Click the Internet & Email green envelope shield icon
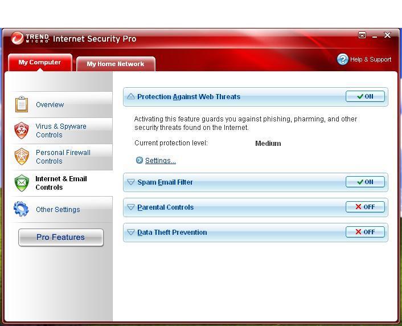This screenshot has height=326, width=402. [22, 183]
